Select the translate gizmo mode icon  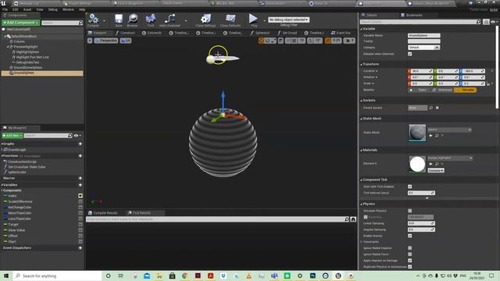tap(261, 41)
